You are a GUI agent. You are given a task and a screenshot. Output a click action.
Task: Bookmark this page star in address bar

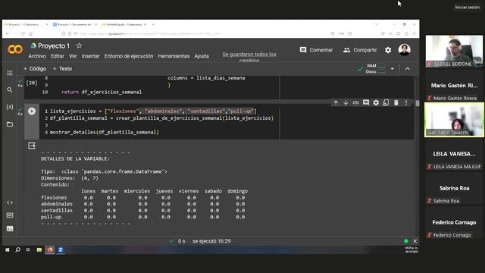pos(350,33)
